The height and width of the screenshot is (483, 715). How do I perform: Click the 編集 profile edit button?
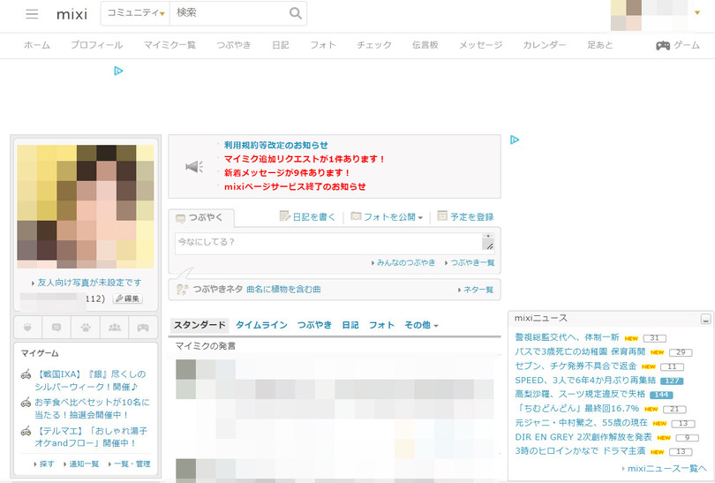click(128, 298)
